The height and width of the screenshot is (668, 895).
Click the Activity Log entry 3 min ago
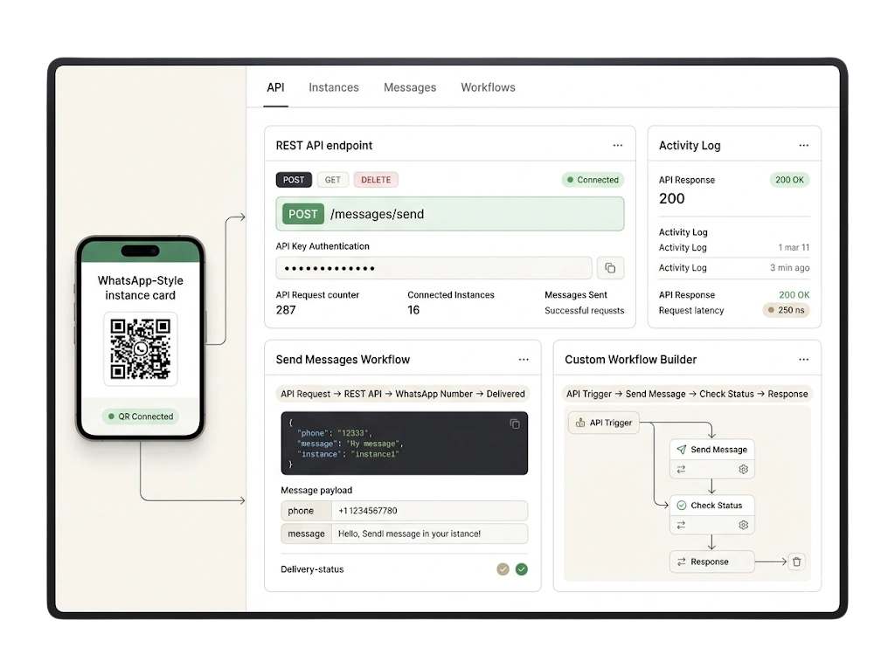(x=734, y=267)
